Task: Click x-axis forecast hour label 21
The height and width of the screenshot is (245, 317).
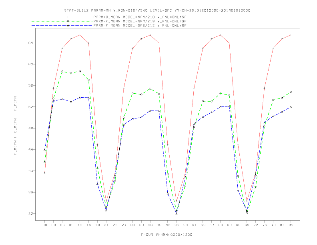Action: tap(106, 225)
